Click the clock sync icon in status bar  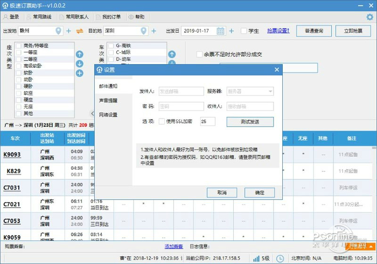pyautogui.click(x=280, y=259)
